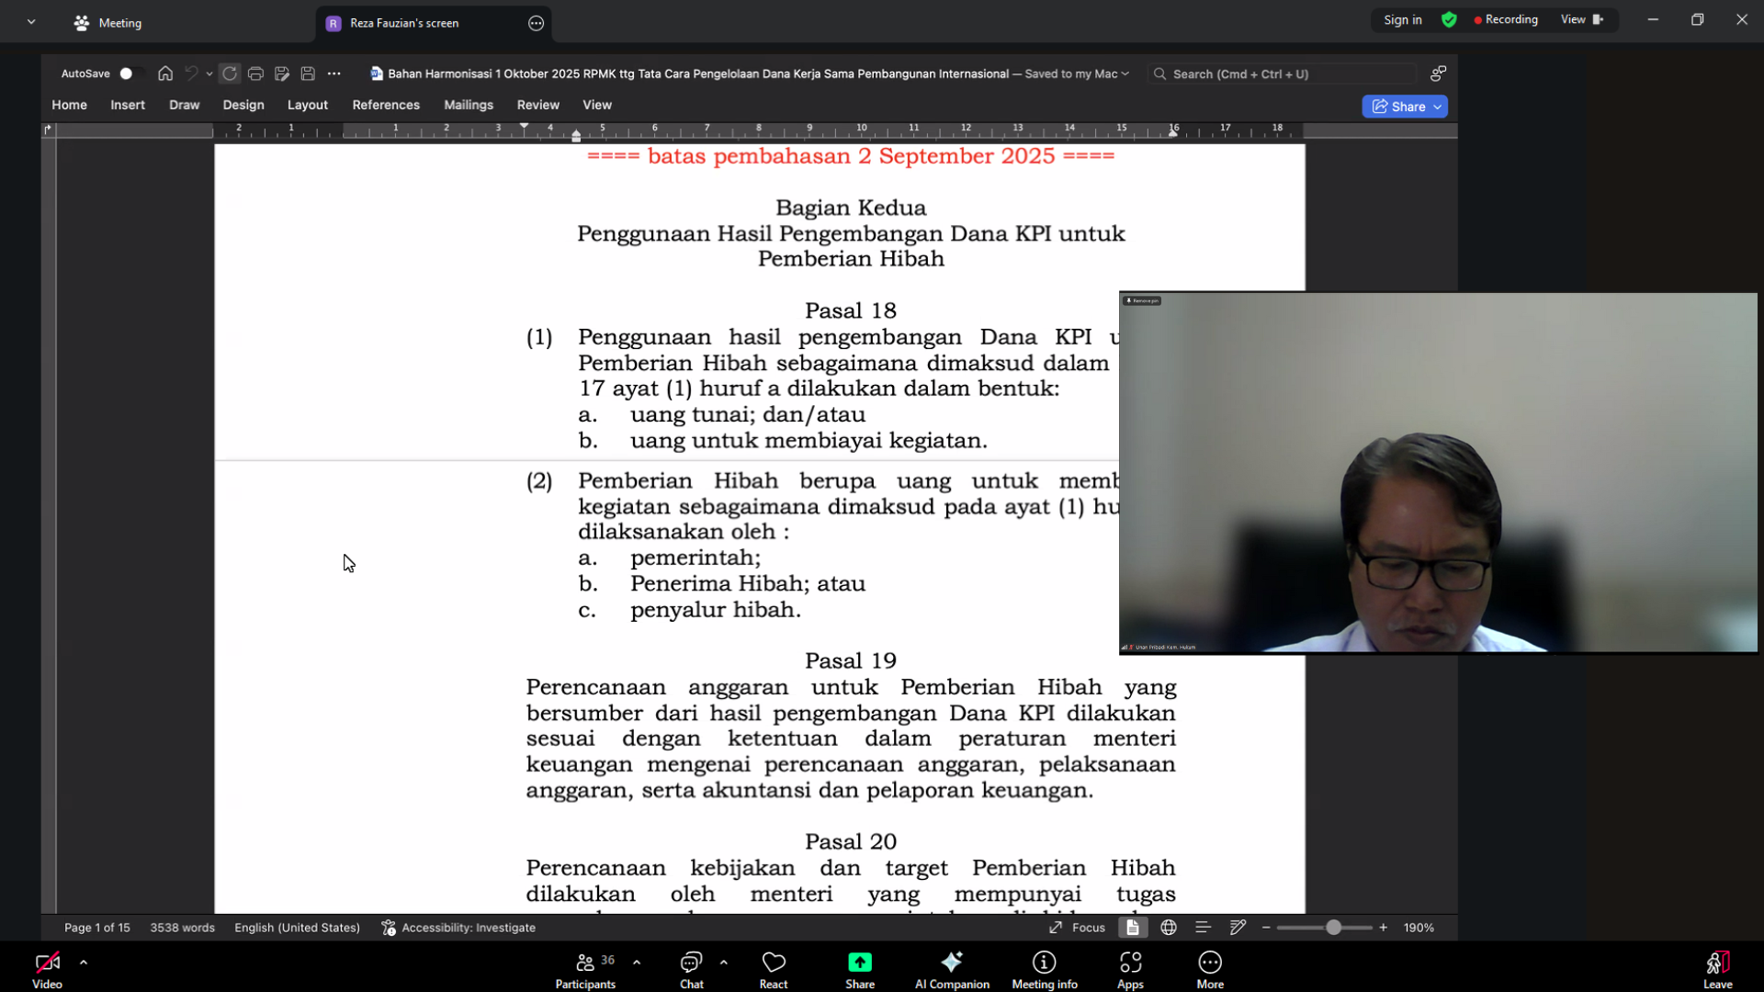Click the Print icon in Word toolbar
This screenshot has width=1764, height=992.
[x=255, y=73]
